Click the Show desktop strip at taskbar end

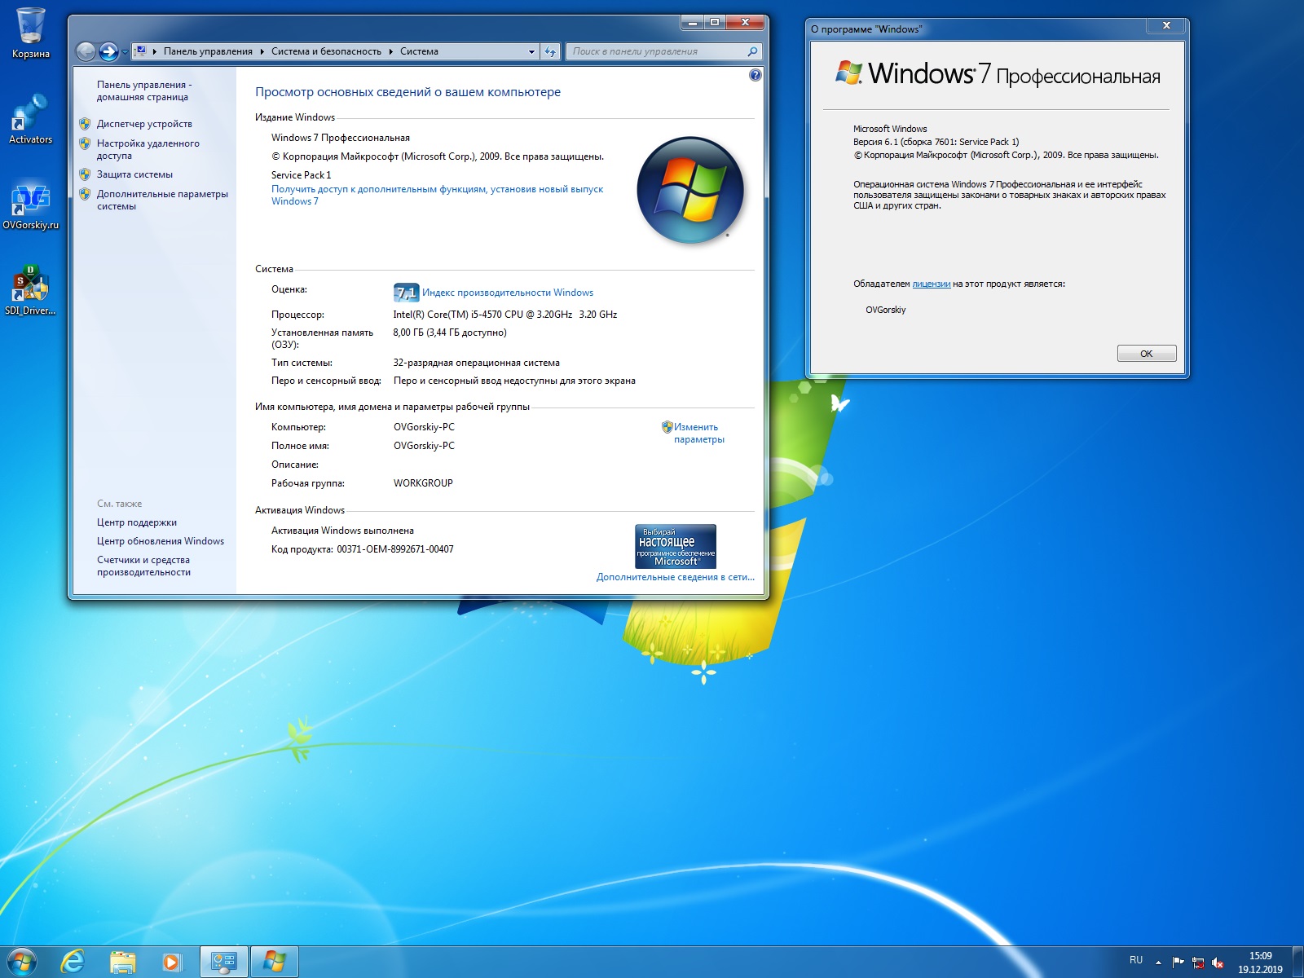(1297, 963)
